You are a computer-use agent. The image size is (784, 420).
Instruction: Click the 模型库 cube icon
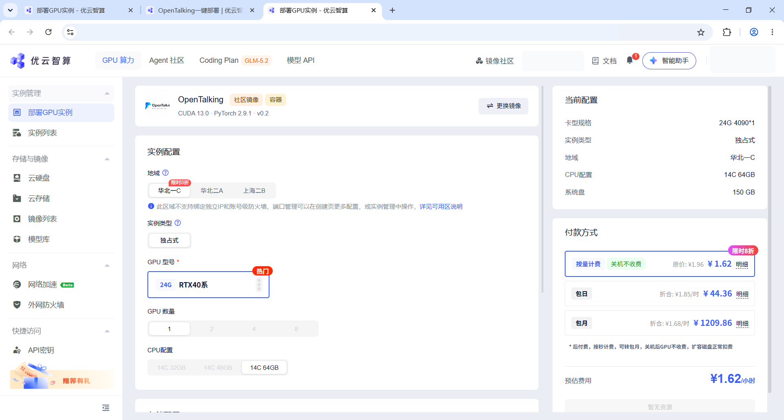click(x=17, y=239)
